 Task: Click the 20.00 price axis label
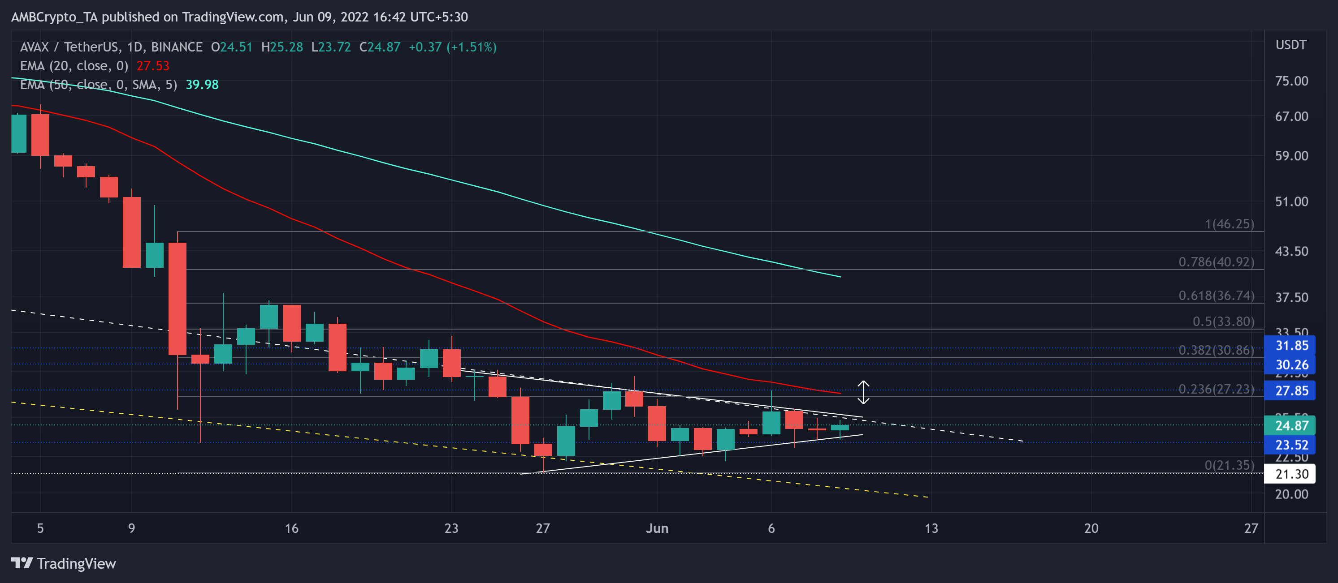[x=1291, y=494]
